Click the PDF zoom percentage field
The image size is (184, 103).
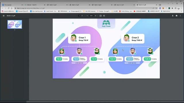[91, 16]
